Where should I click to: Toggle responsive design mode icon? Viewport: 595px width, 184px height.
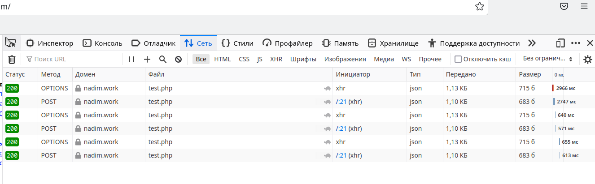[560, 43]
